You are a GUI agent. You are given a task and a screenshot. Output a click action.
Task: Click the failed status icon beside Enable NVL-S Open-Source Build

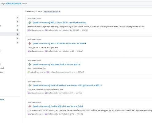click(x=29, y=106)
